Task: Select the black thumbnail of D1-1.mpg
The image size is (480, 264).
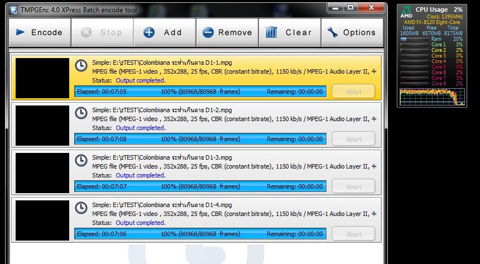Action: [42, 78]
